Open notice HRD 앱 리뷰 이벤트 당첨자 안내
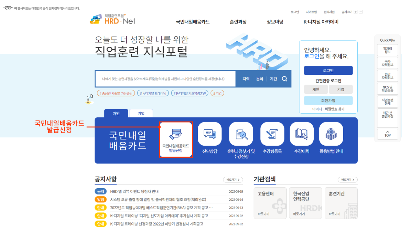This screenshot has width=402, height=228. 134,191
